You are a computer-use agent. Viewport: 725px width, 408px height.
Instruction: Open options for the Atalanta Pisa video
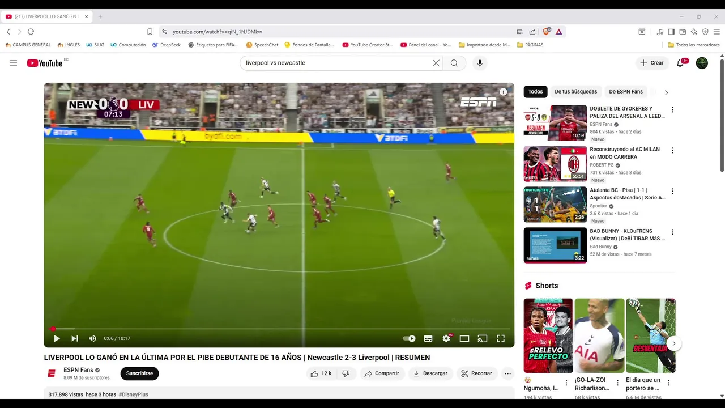672,191
